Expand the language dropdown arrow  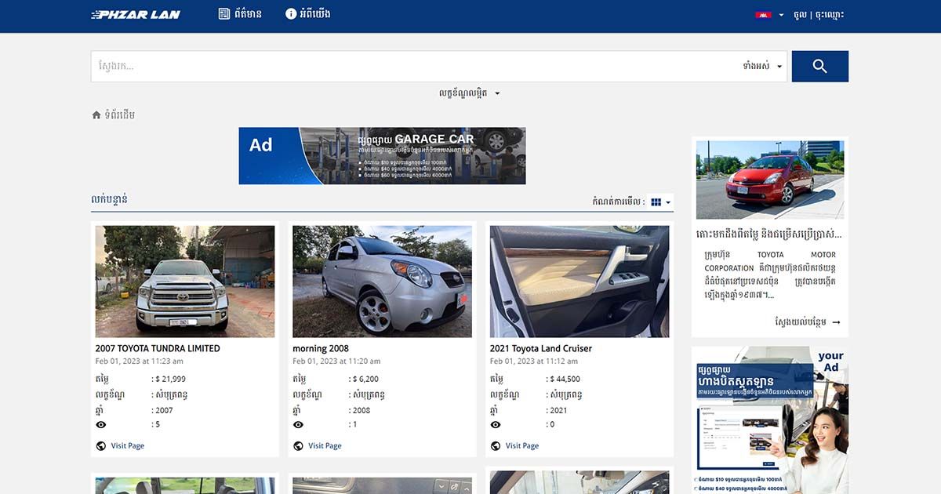781,15
